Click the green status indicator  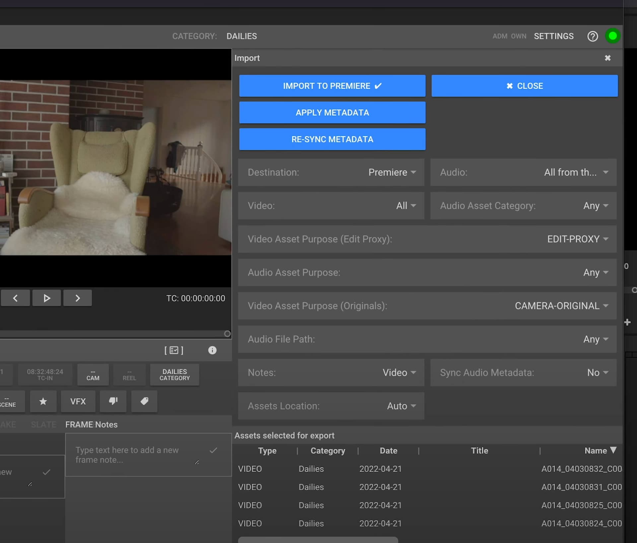612,36
